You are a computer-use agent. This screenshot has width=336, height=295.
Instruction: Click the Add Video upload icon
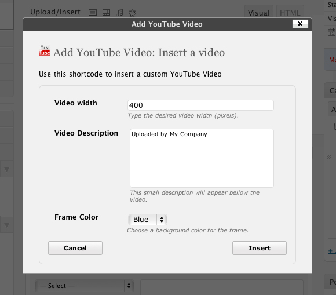[106, 13]
